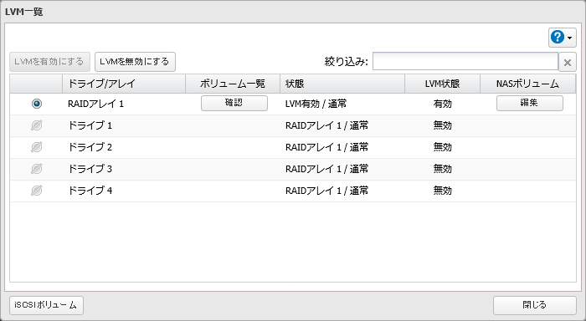
Task: Expand the help dropdown arrow
Action: pyautogui.click(x=569, y=38)
